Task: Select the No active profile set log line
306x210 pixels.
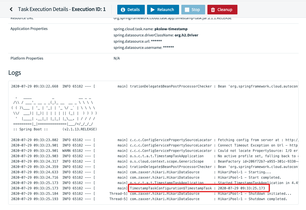Action: click(x=155, y=156)
